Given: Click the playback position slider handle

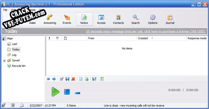Looking at the screenshot, I should [x=78, y=93].
